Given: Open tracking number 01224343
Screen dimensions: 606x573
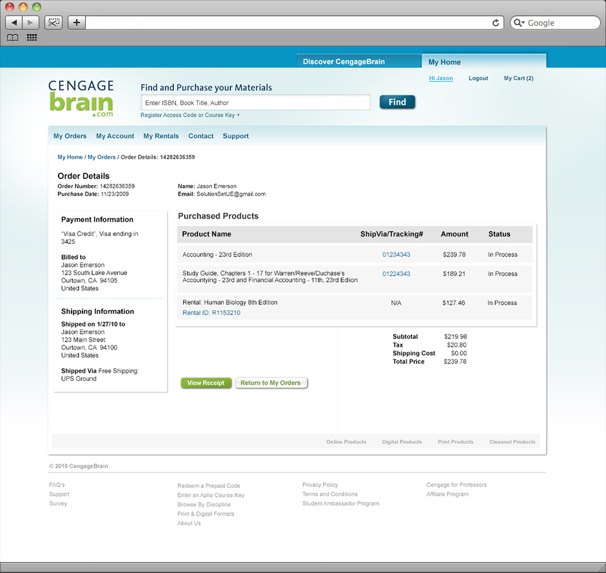Looking at the screenshot, I should pyautogui.click(x=396, y=273).
